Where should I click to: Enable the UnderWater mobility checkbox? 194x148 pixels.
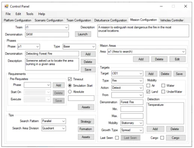coord(163,92)
